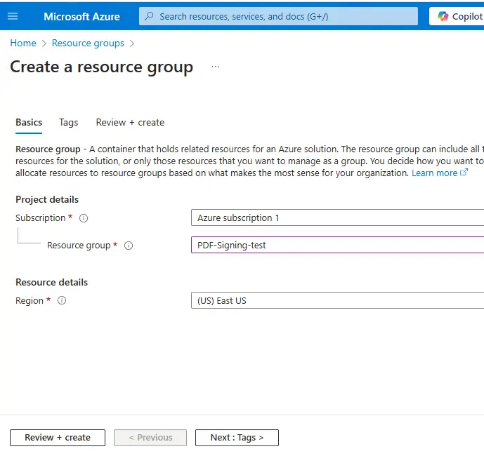Switch to the Tags tab
Image resolution: width=484 pixels, height=456 pixels.
pyautogui.click(x=69, y=123)
